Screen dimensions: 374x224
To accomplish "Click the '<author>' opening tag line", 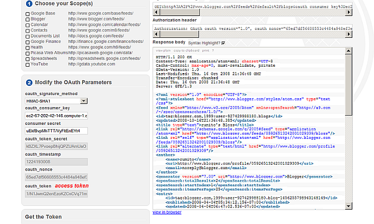I will [166, 155].
